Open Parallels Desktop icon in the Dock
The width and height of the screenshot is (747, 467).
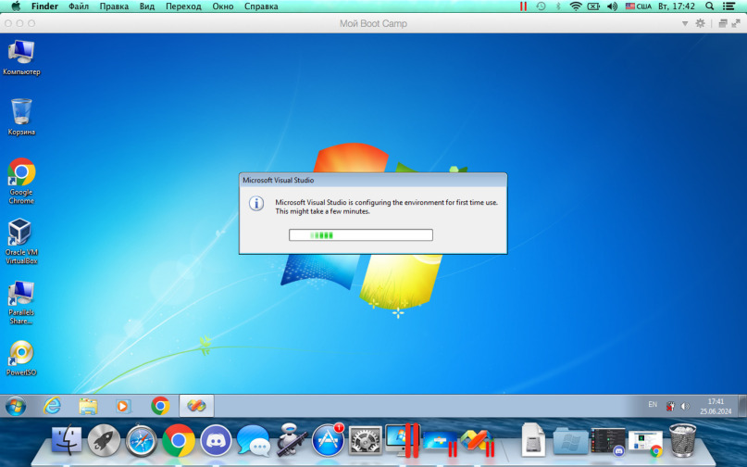[x=402, y=440]
